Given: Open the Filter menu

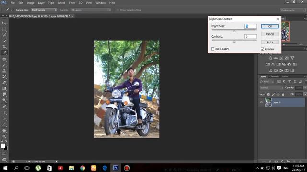Looking at the screenshot, I should 72,3.
